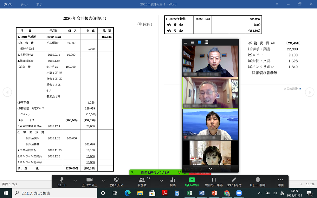Open Task View icon
The height and width of the screenshot is (198, 317).
coord(115,193)
